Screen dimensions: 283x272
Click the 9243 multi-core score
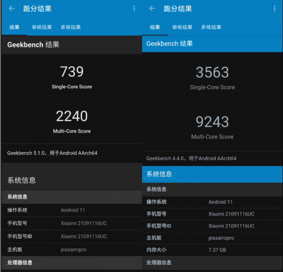click(212, 122)
